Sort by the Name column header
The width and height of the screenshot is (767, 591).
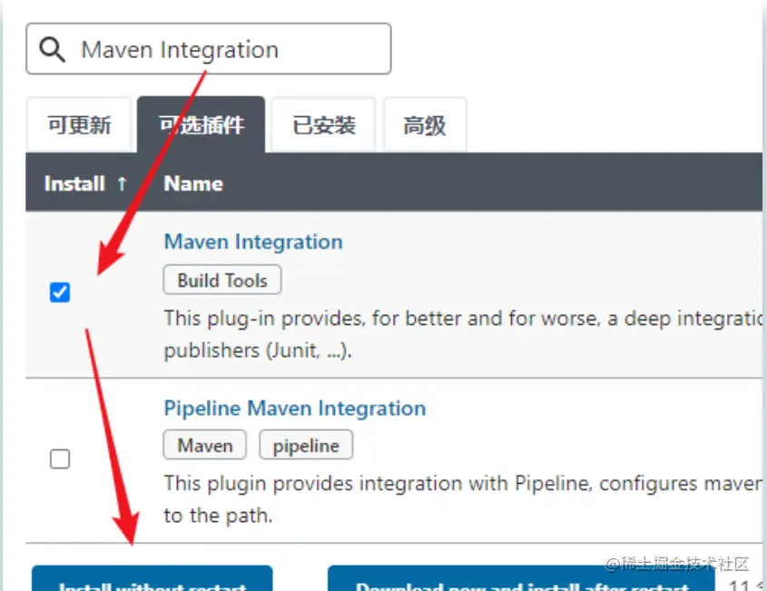[x=193, y=184]
